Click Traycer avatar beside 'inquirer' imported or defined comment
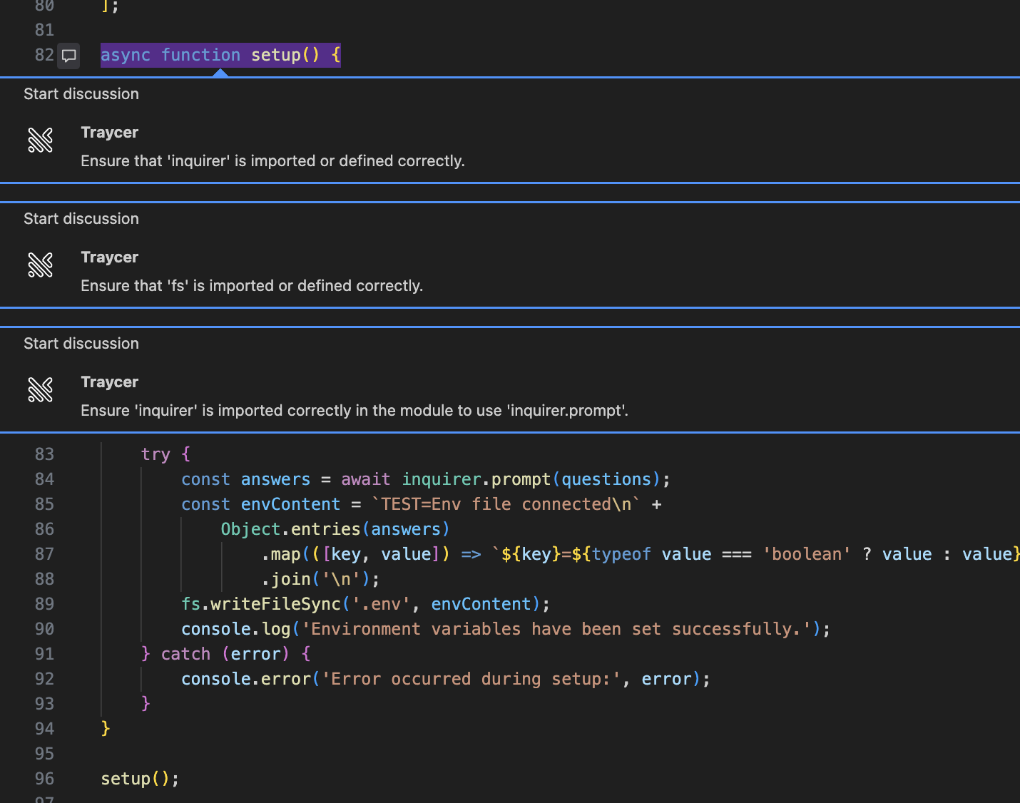 [x=41, y=140]
